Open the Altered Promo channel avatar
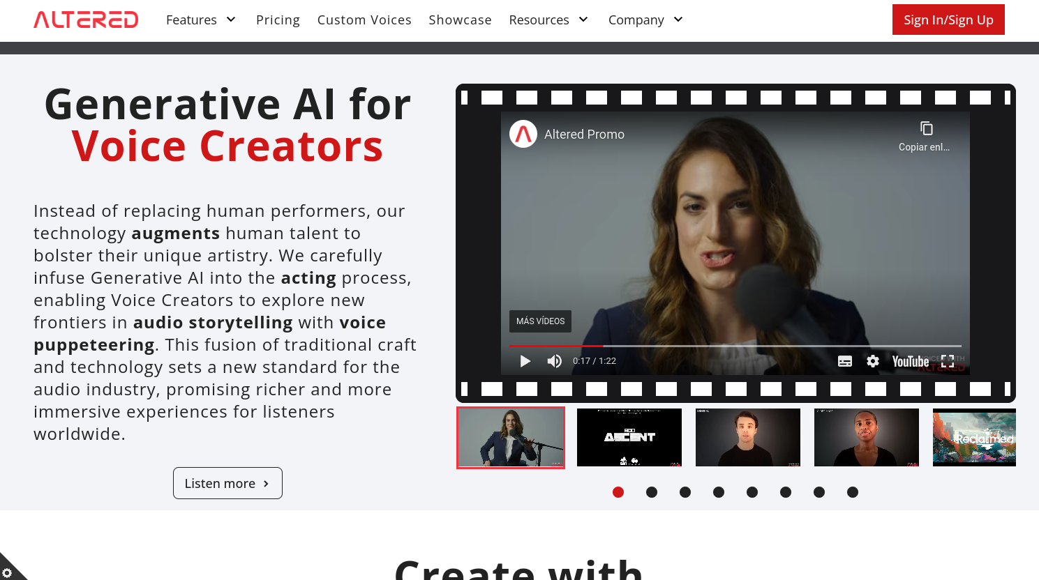The height and width of the screenshot is (580, 1039). 523,135
